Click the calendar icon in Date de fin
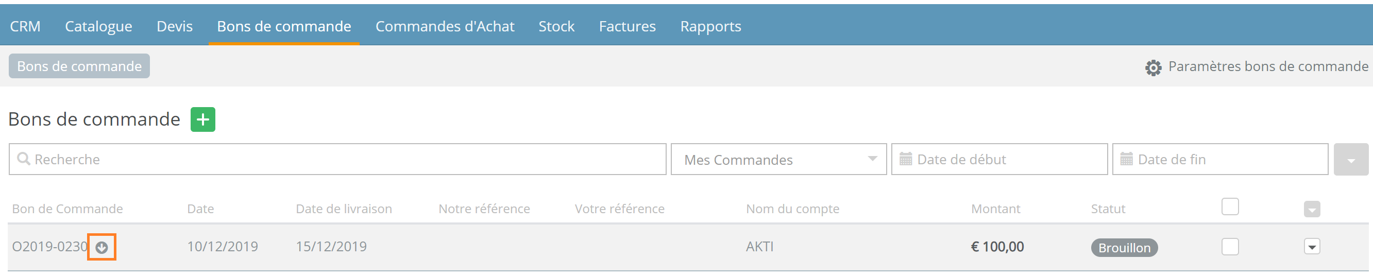This screenshot has height=276, width=1373. click(x=1126, y=159)
